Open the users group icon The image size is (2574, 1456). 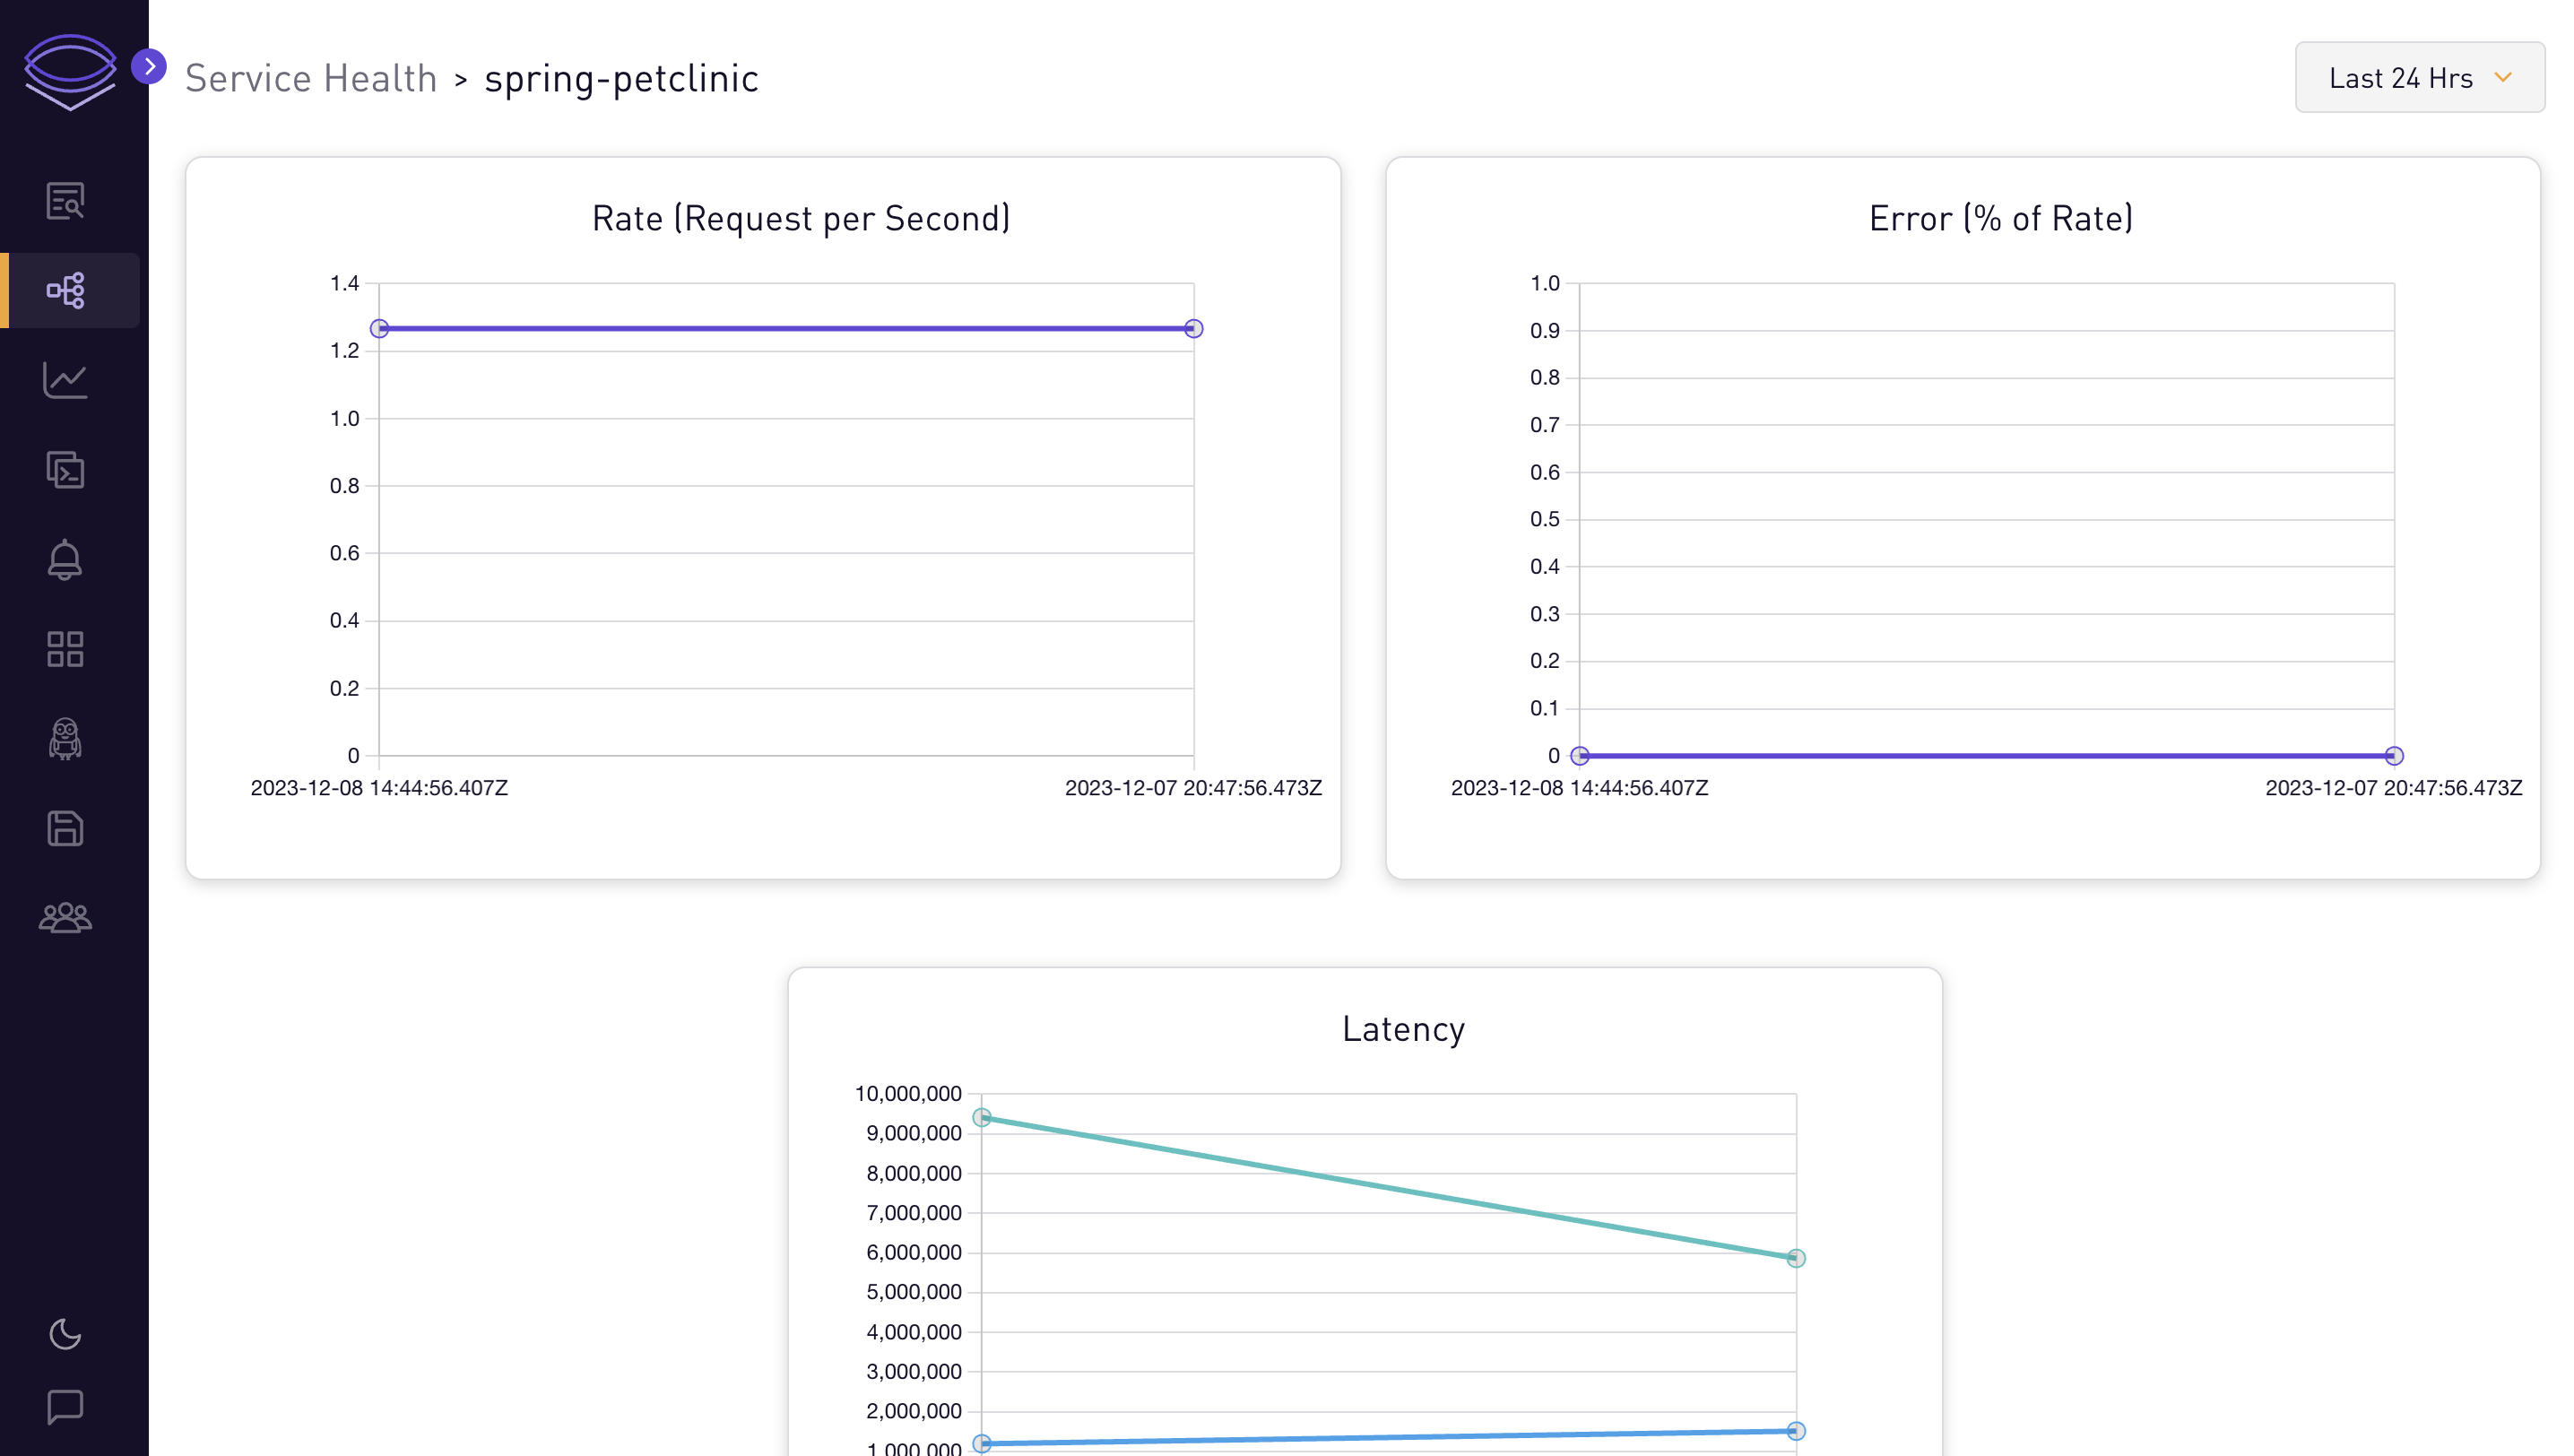pos(65,918)
